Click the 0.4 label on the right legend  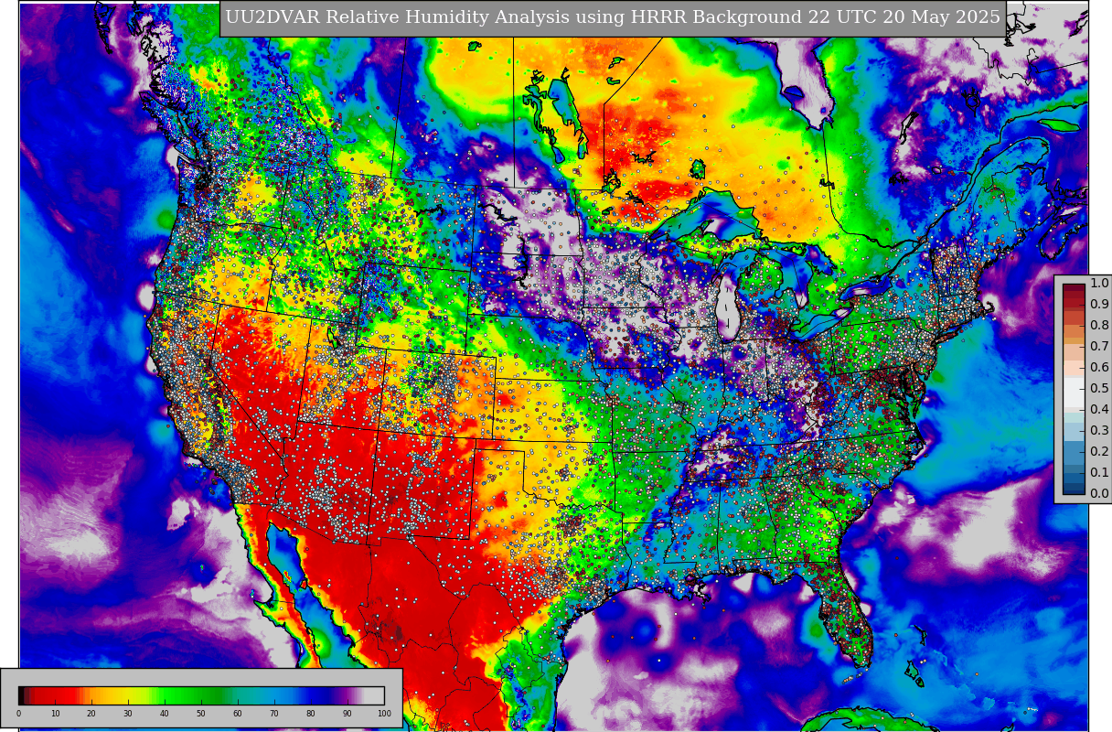1099,410
